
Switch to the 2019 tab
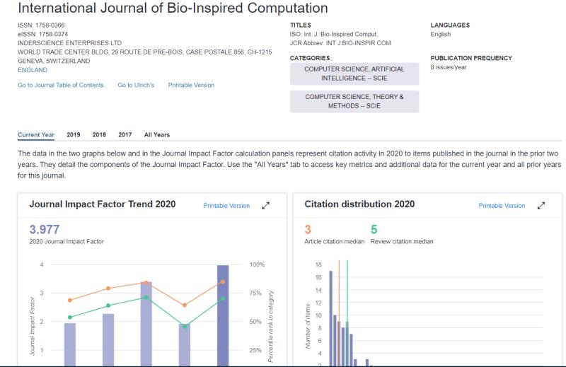[x=74, y=134]
